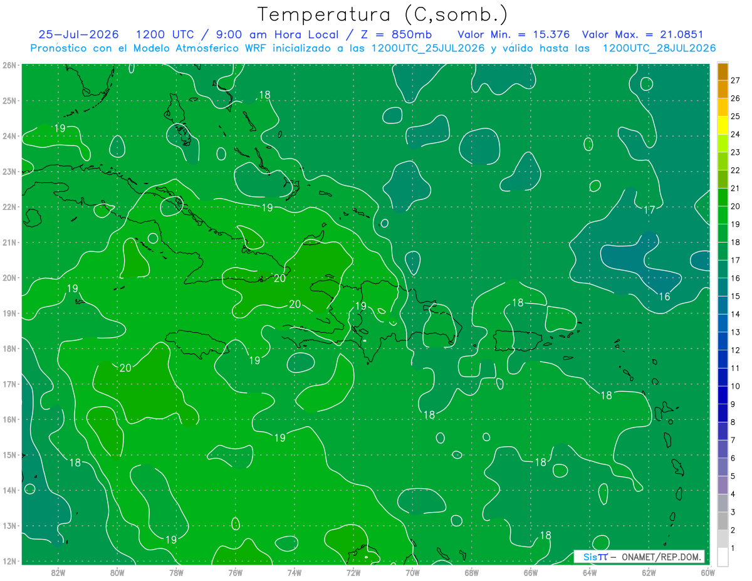Pick the orange swatch between colorbar labels 26 and 27

[723, 88]
